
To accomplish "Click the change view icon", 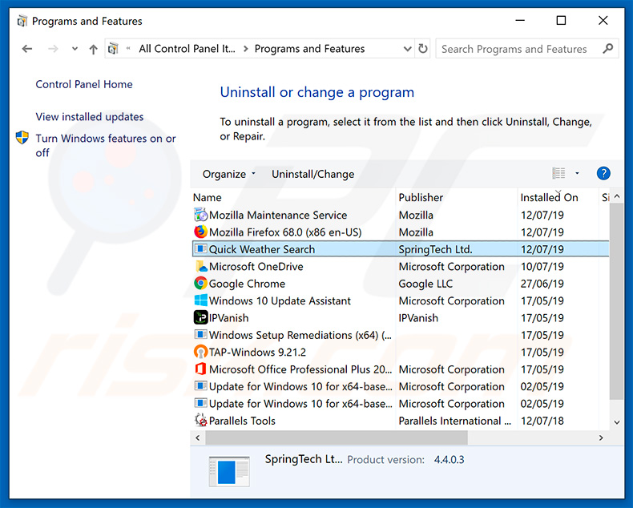I will pos(558,173).
